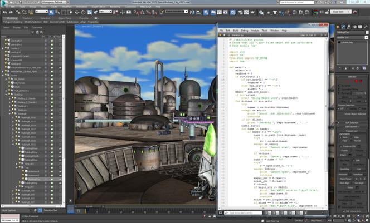Open the Utilities panel hammer icon
Image resolution: width=370 pixels, height=223 pixels.
[366, 27]
